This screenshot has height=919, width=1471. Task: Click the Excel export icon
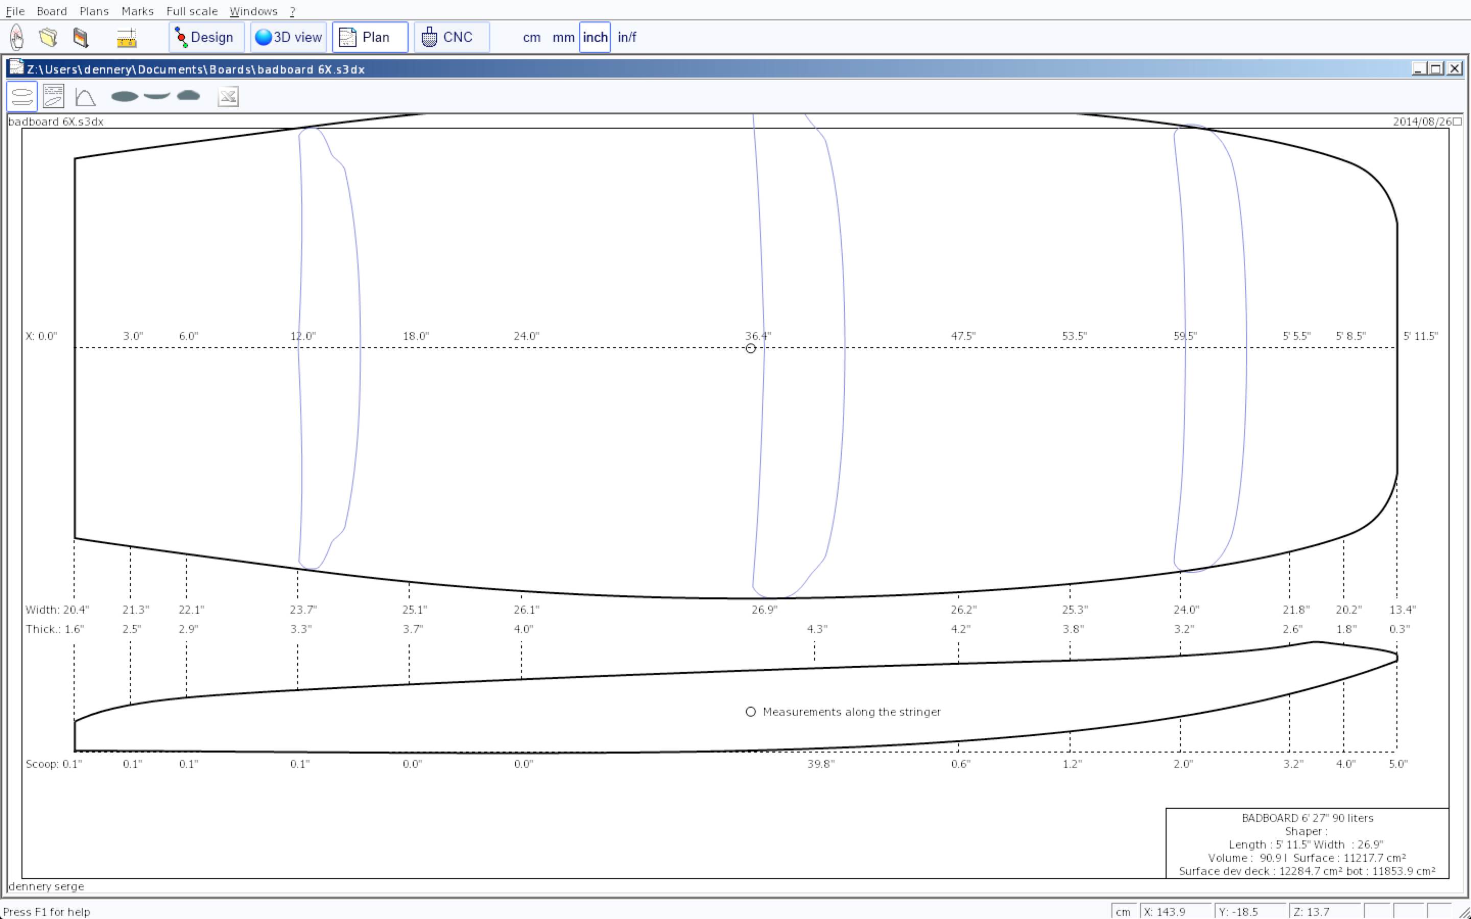click(228, 96)
